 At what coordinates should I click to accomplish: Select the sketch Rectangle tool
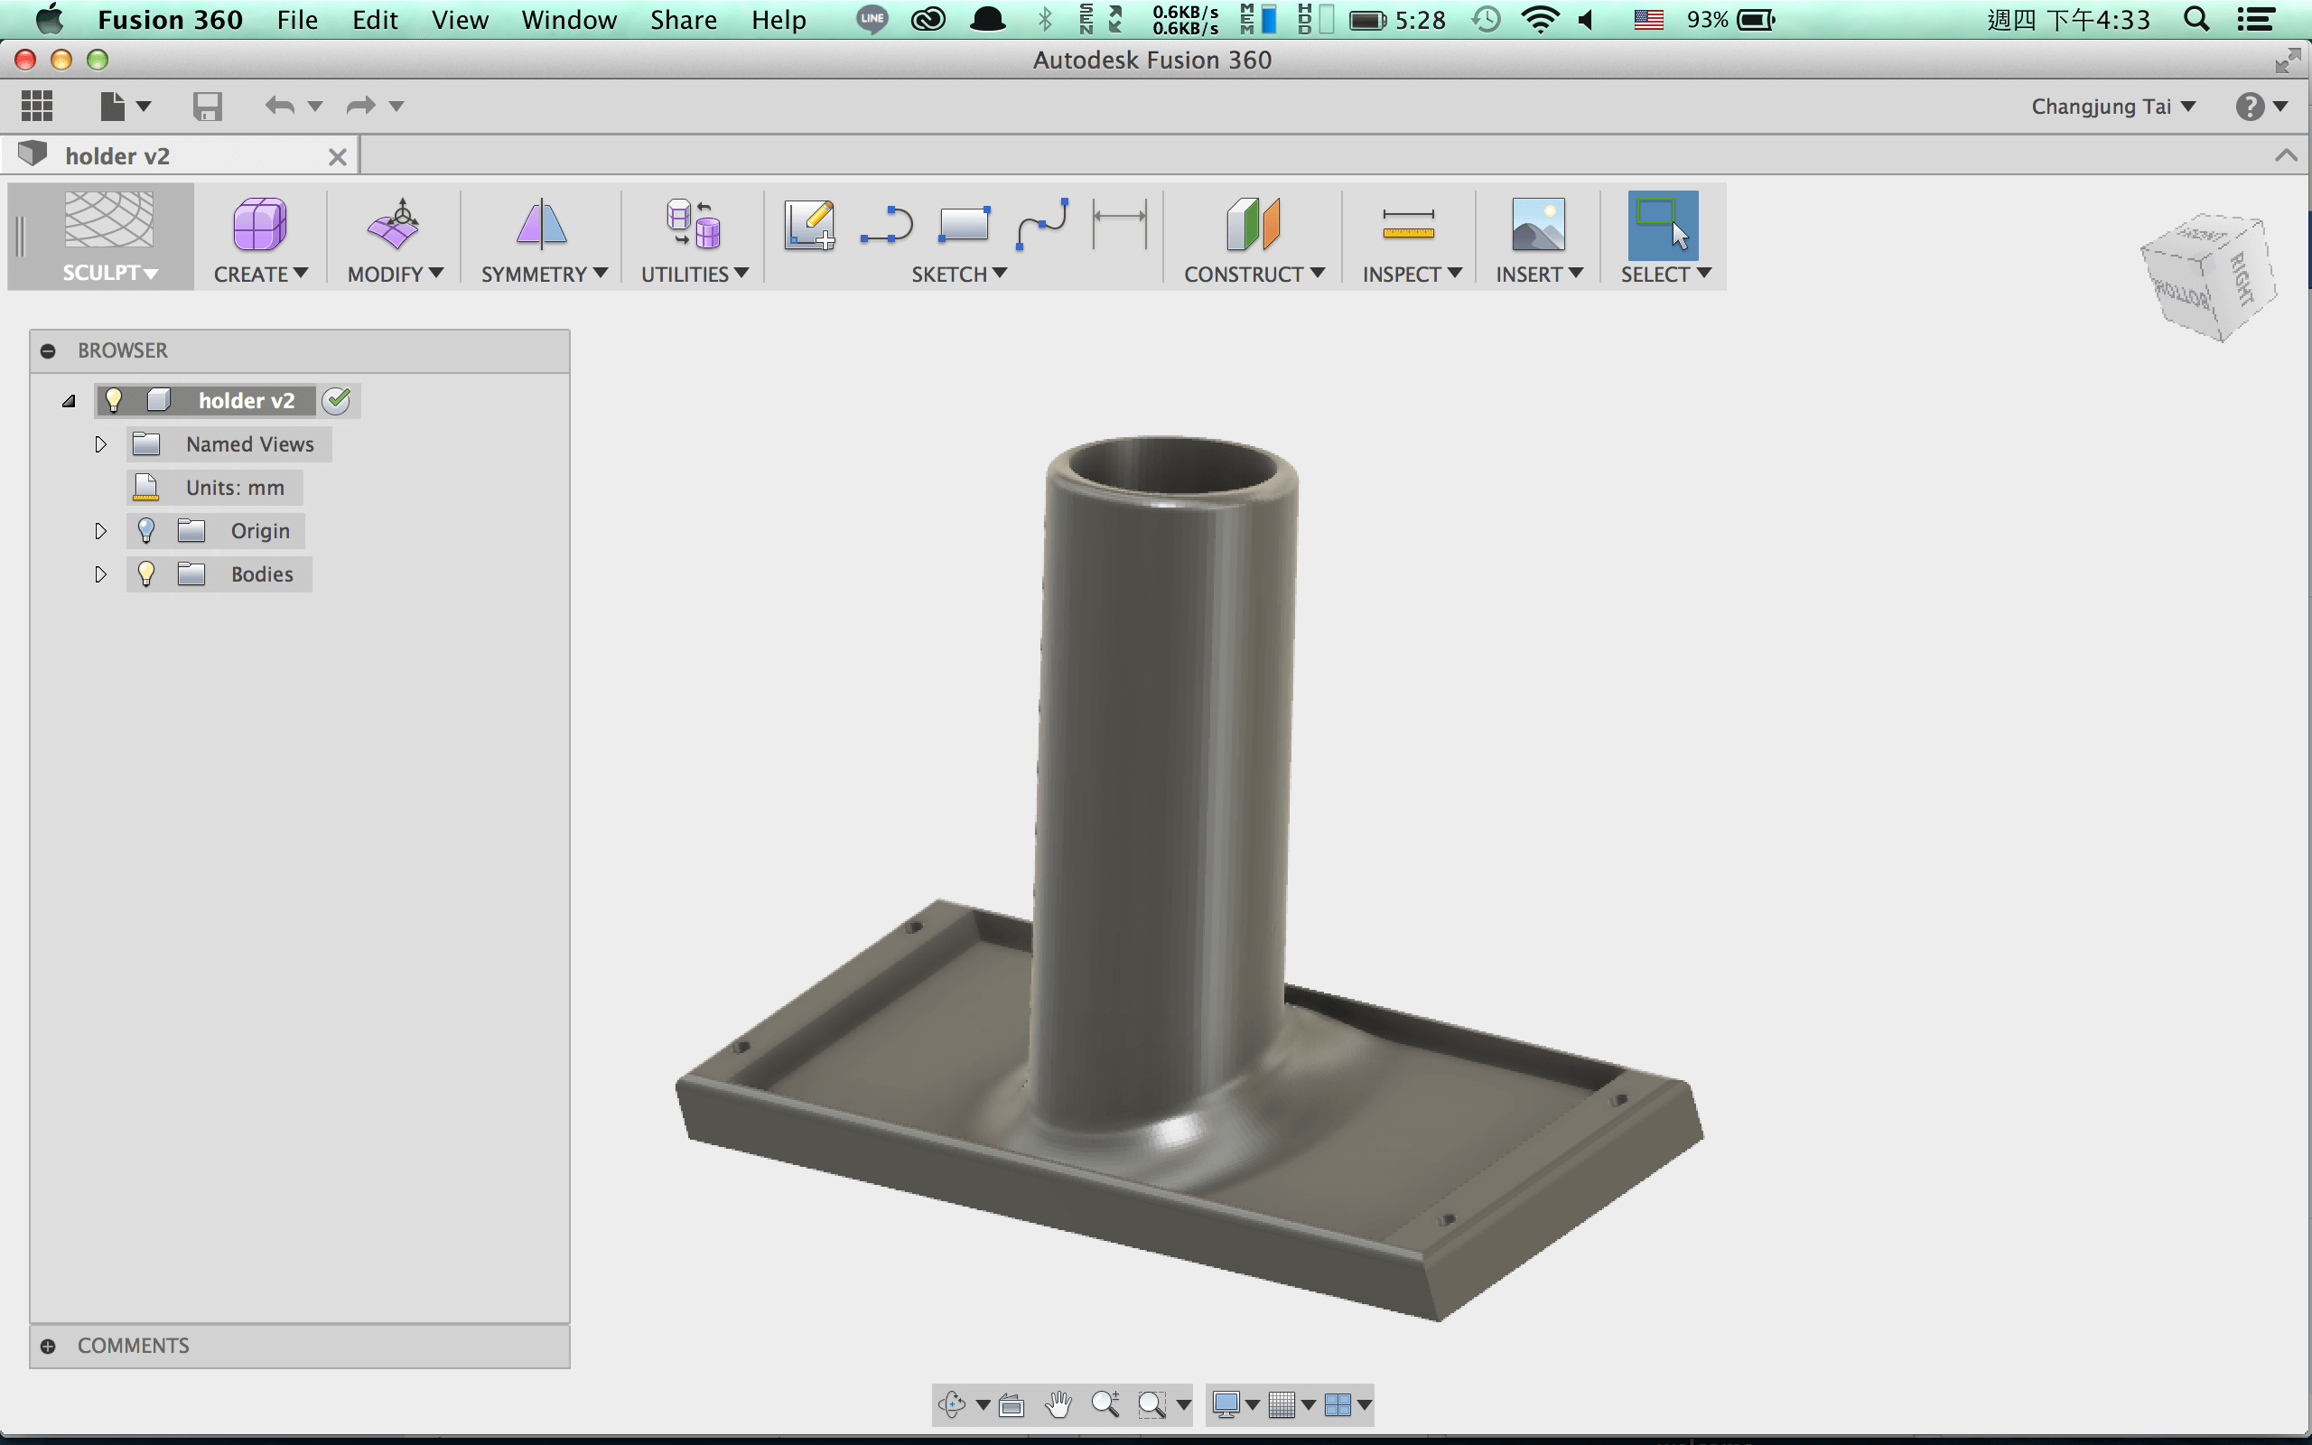(x=964, y=225)
